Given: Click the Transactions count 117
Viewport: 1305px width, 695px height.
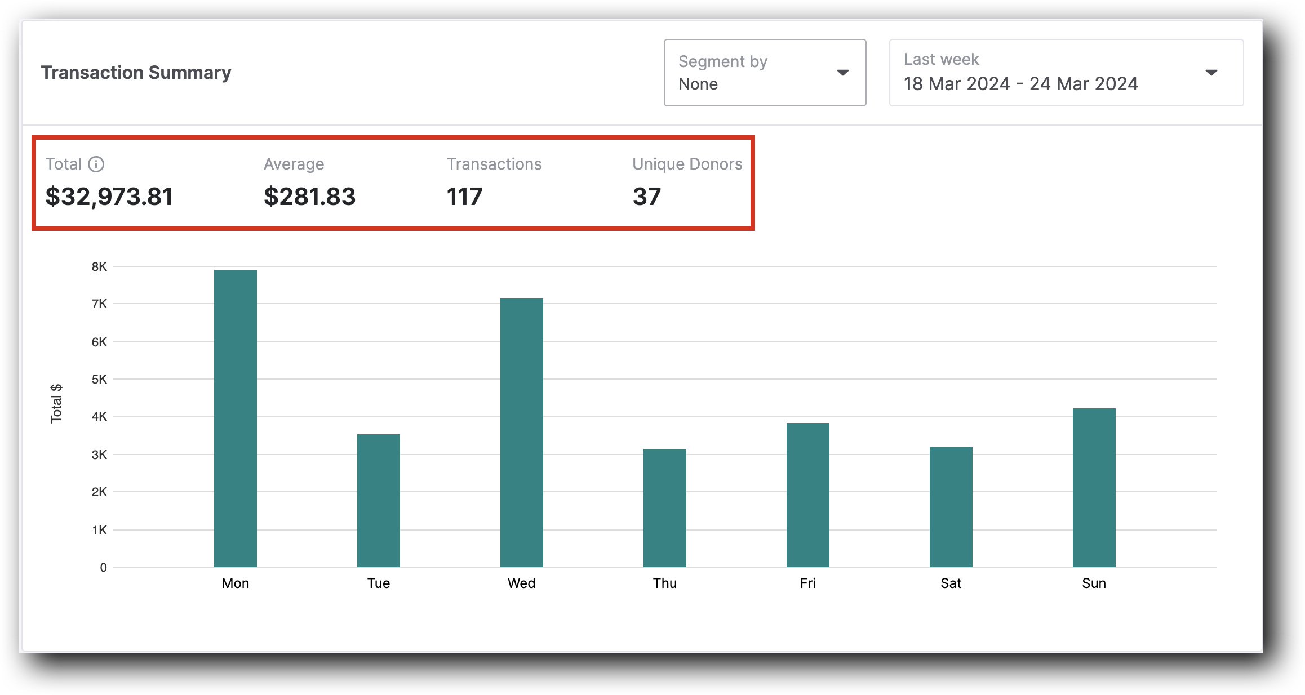Looking at the screenshot, I should click(464, 197).
